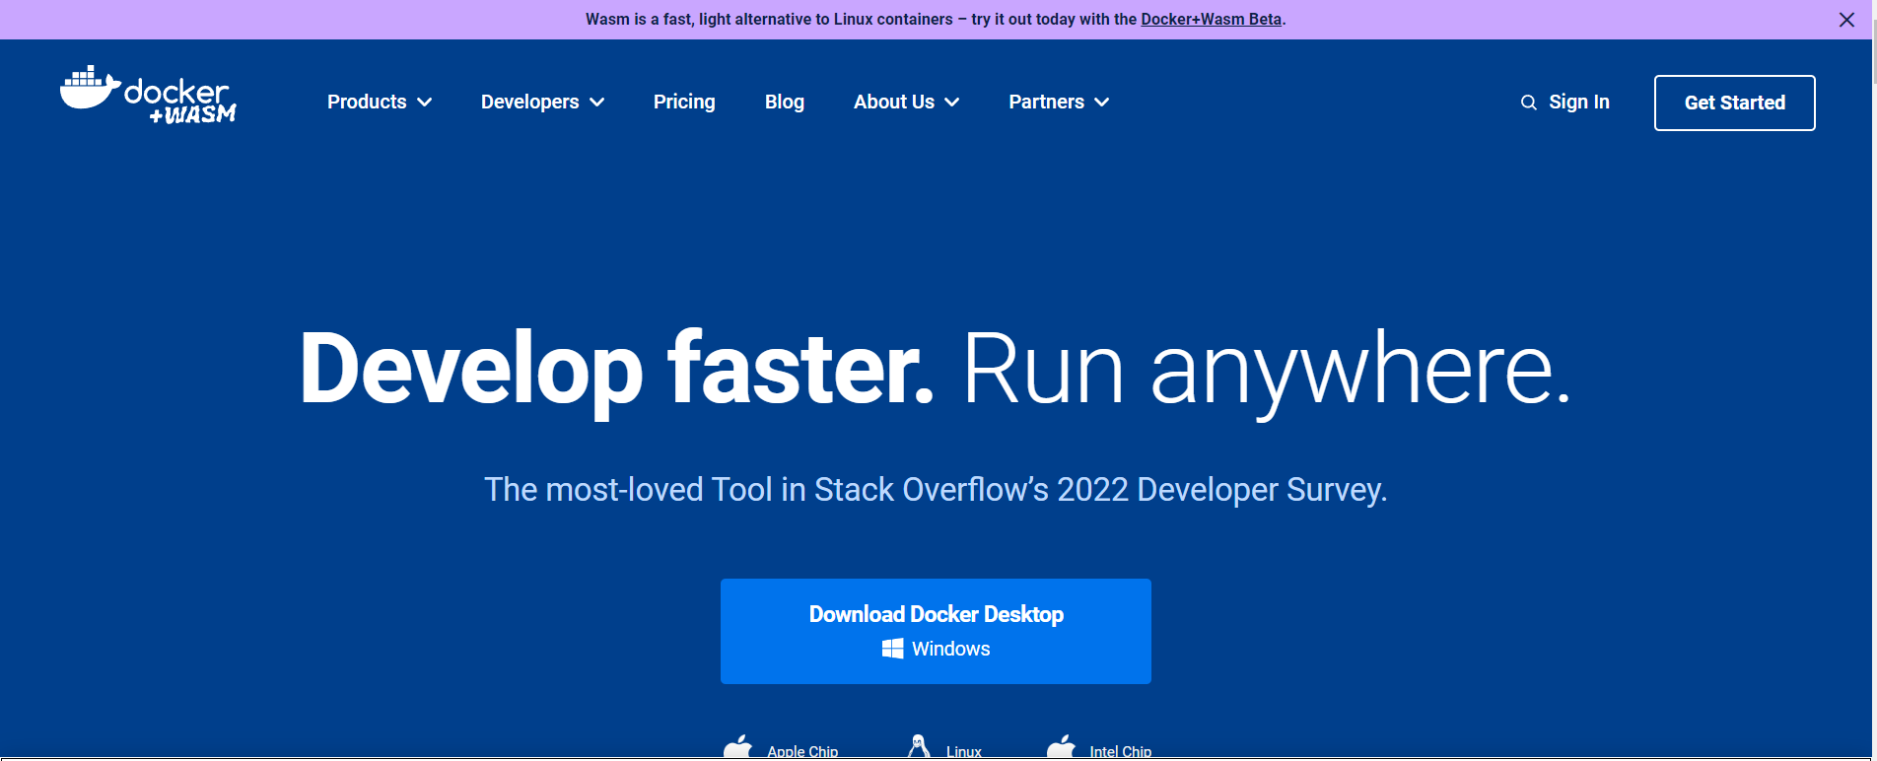Click the Windows logo in download button

click(892, 649)
